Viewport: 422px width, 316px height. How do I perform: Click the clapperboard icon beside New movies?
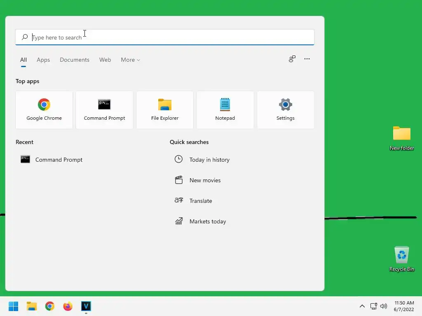[179, 180]
